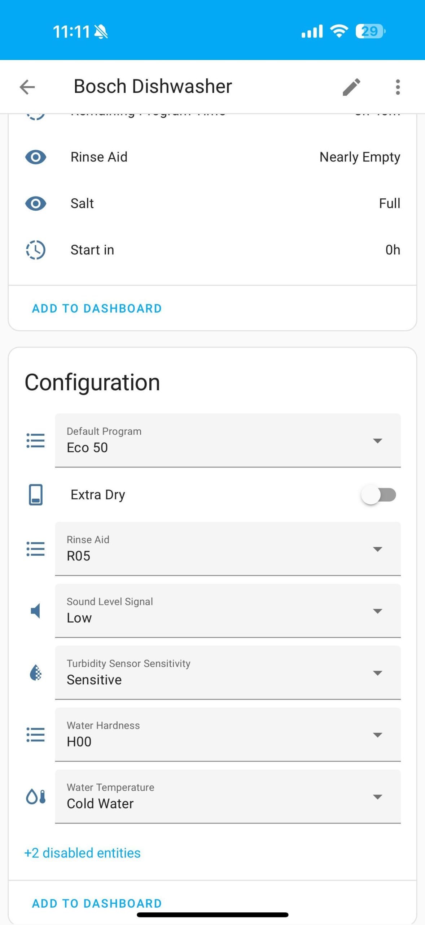This screenshot has height=925, width=425.
Task: Tap the eye icon next to Salt
Action: [36, 203]
